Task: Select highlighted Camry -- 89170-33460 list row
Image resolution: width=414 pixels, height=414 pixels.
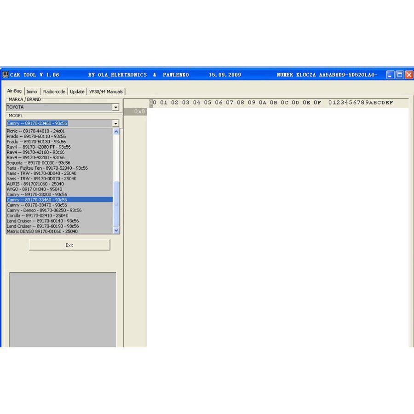Action: tap(59, 200)
